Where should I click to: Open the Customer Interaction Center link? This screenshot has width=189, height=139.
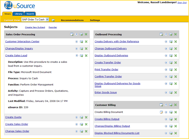[22, 41]
